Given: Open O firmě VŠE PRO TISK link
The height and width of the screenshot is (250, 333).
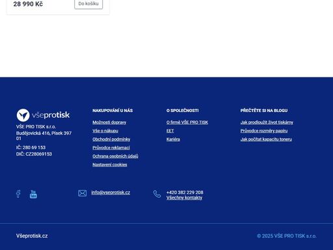Looking at the screenshot, I should (187, 122).
